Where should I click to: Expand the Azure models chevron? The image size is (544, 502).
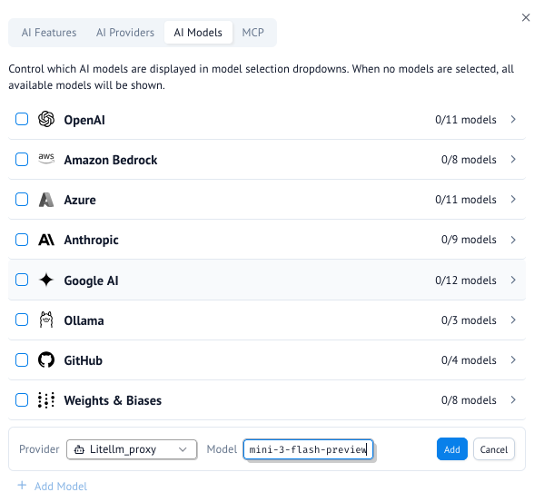pyautogui.click(x=513, y=200)
